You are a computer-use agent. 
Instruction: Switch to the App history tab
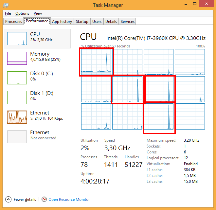(x=62, y=22)
